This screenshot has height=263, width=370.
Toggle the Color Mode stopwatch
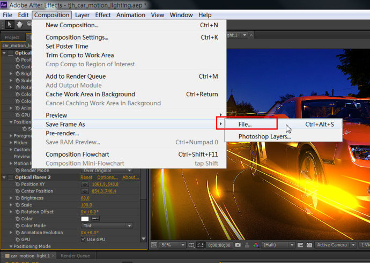click(18, 226)
